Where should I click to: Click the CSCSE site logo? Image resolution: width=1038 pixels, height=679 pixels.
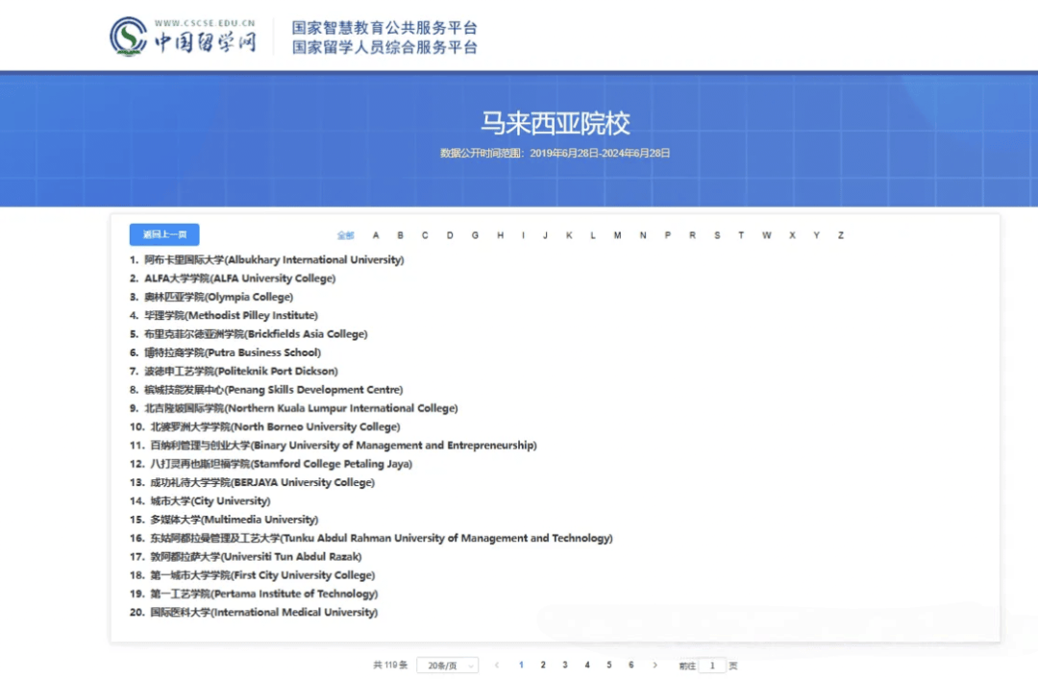pyautogui.click(x=183, y=36)
